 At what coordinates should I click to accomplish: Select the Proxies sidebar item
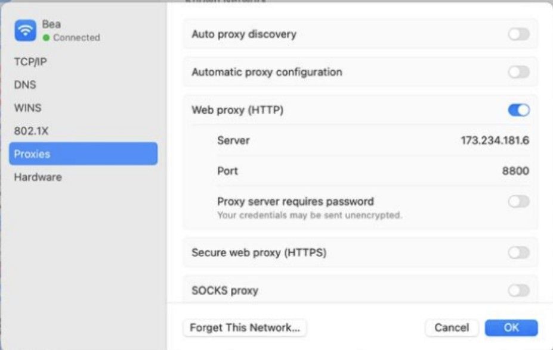tap(84, 154)
